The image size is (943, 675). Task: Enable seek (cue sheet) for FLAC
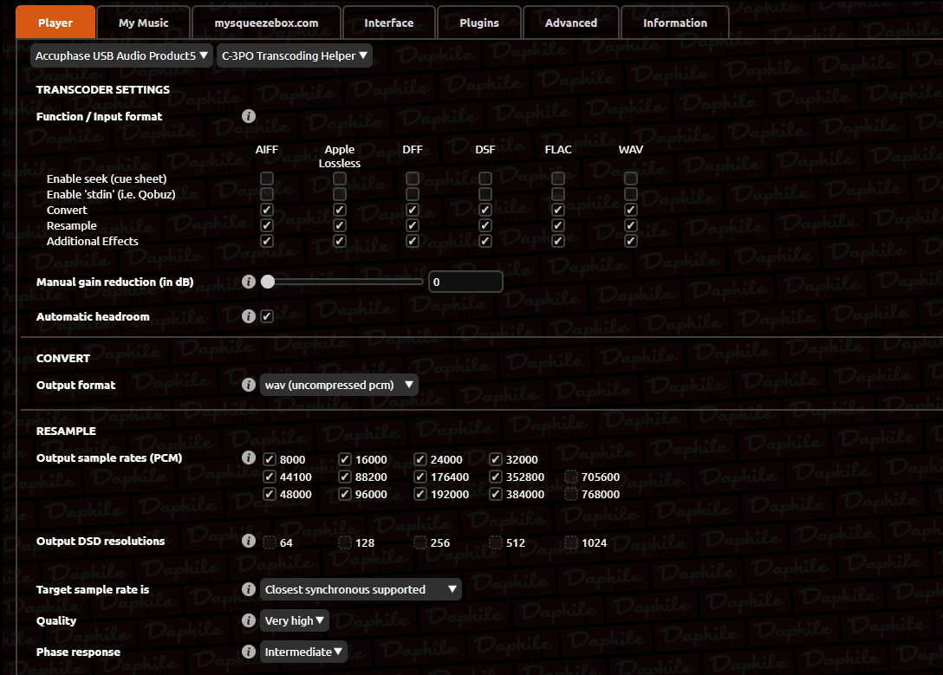tap(558, 178)
